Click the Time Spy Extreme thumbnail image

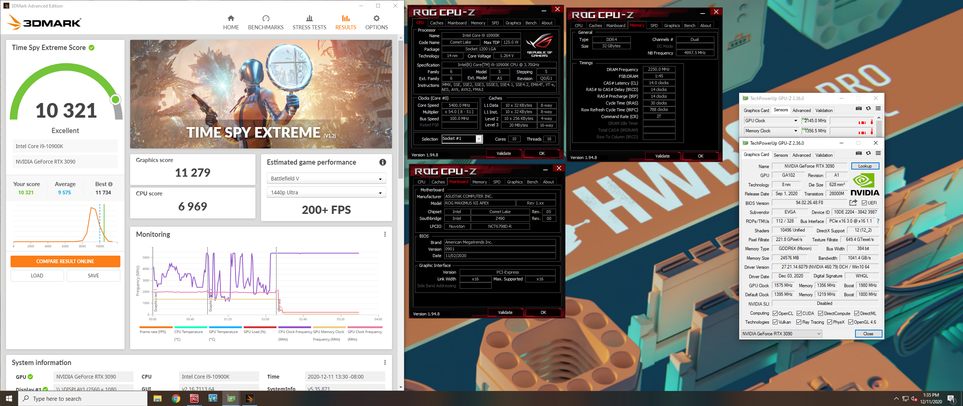tap(261, 94)
